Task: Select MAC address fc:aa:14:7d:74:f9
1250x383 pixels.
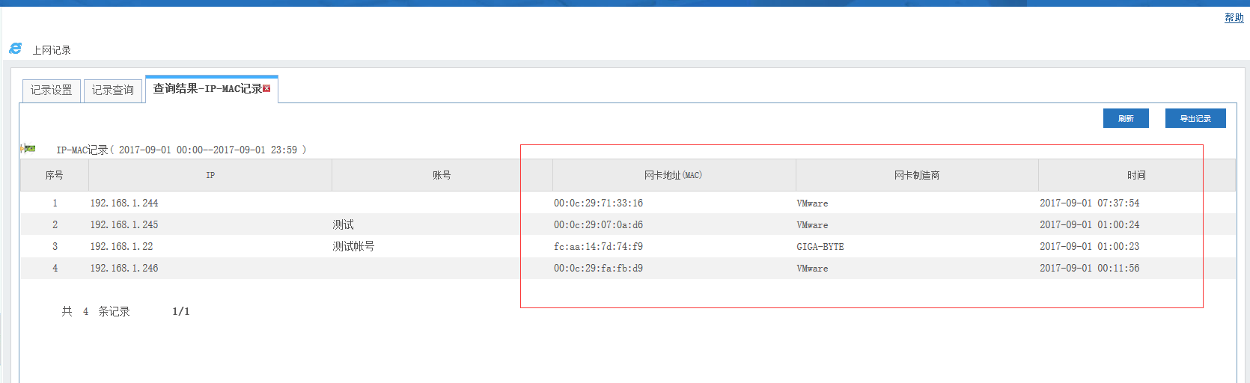Action: click(x=598, y=246)
